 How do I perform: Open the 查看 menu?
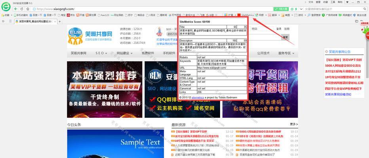point(318,2)
